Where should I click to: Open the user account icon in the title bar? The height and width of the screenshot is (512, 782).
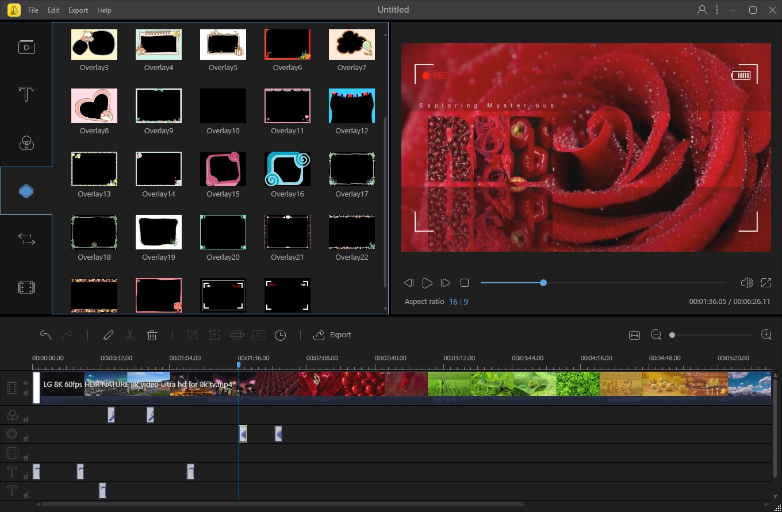[702, 10]
